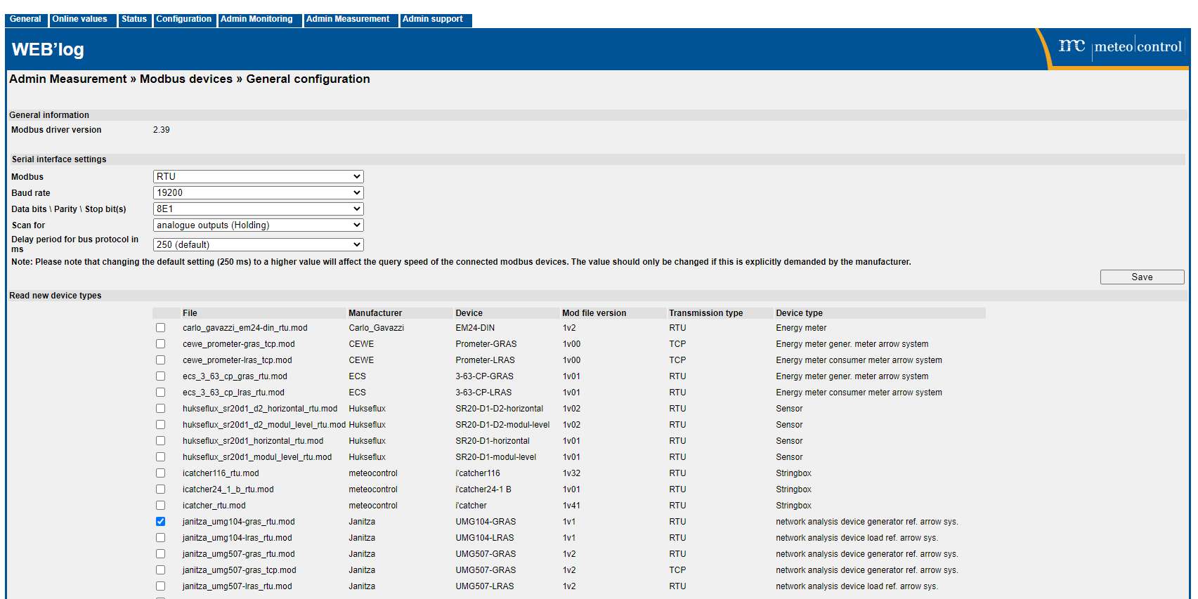Uncheck janitza_umg104-gras_rtu.mod checkbox
The image size is (1198, 599).
click(x=161, y=522)
